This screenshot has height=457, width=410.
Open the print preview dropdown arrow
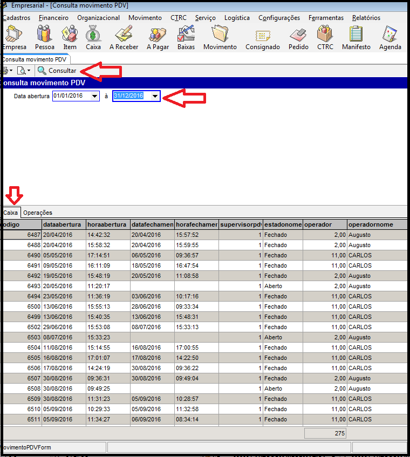[29, 71]
